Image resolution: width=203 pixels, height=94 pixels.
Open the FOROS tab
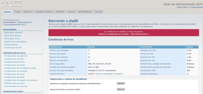[17, 12]
